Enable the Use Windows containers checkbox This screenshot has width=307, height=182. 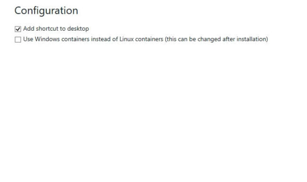point(18,39)
